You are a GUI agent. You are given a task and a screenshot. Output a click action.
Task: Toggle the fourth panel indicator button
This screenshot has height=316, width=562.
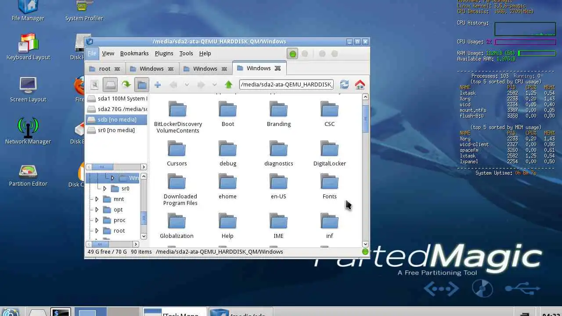[335, 54]
